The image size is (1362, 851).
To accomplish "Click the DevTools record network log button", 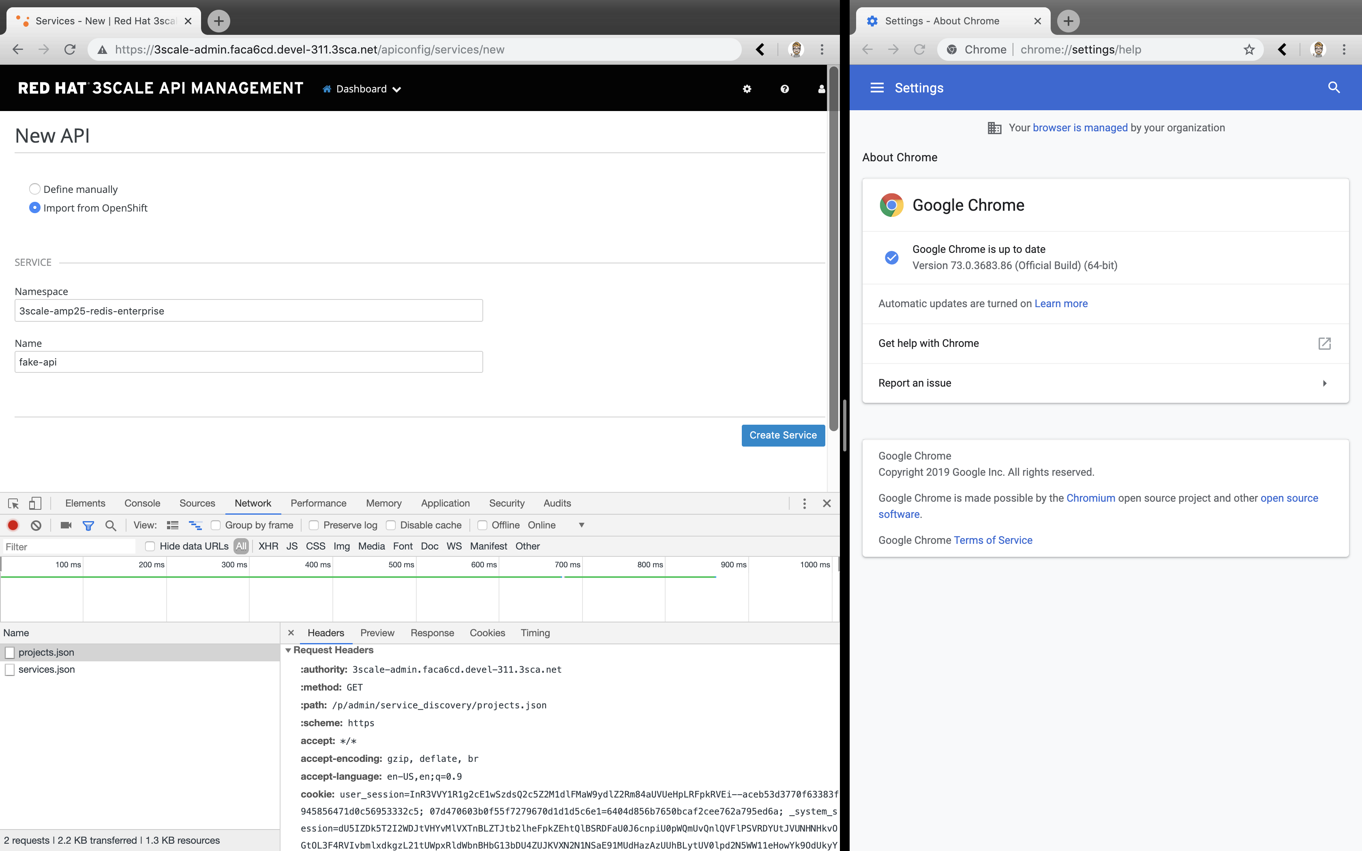I will [13, 525].
